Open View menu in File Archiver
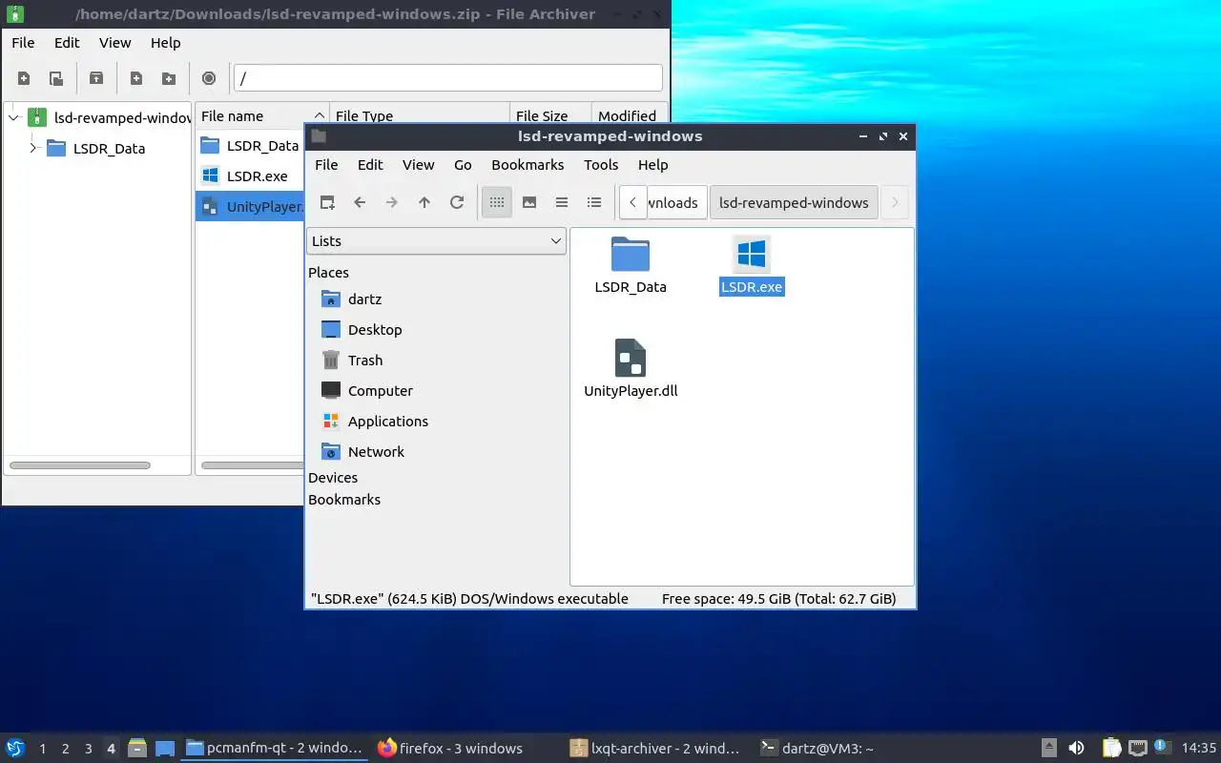Image resolution: width=1221 pixels, height=763 pixels. coord(115,43)
